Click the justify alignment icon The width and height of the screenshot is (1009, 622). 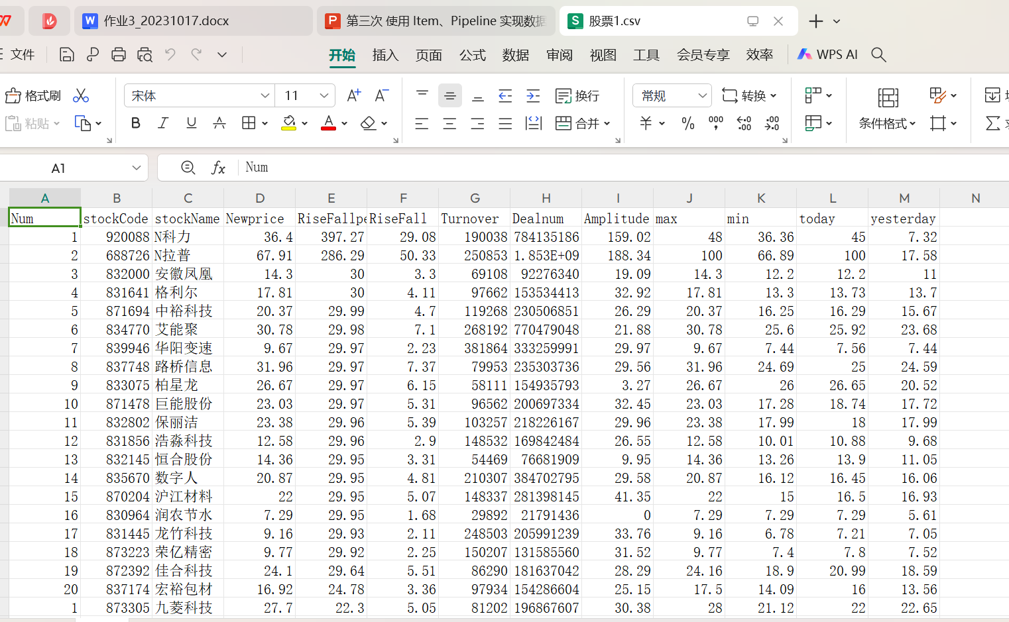505,123
